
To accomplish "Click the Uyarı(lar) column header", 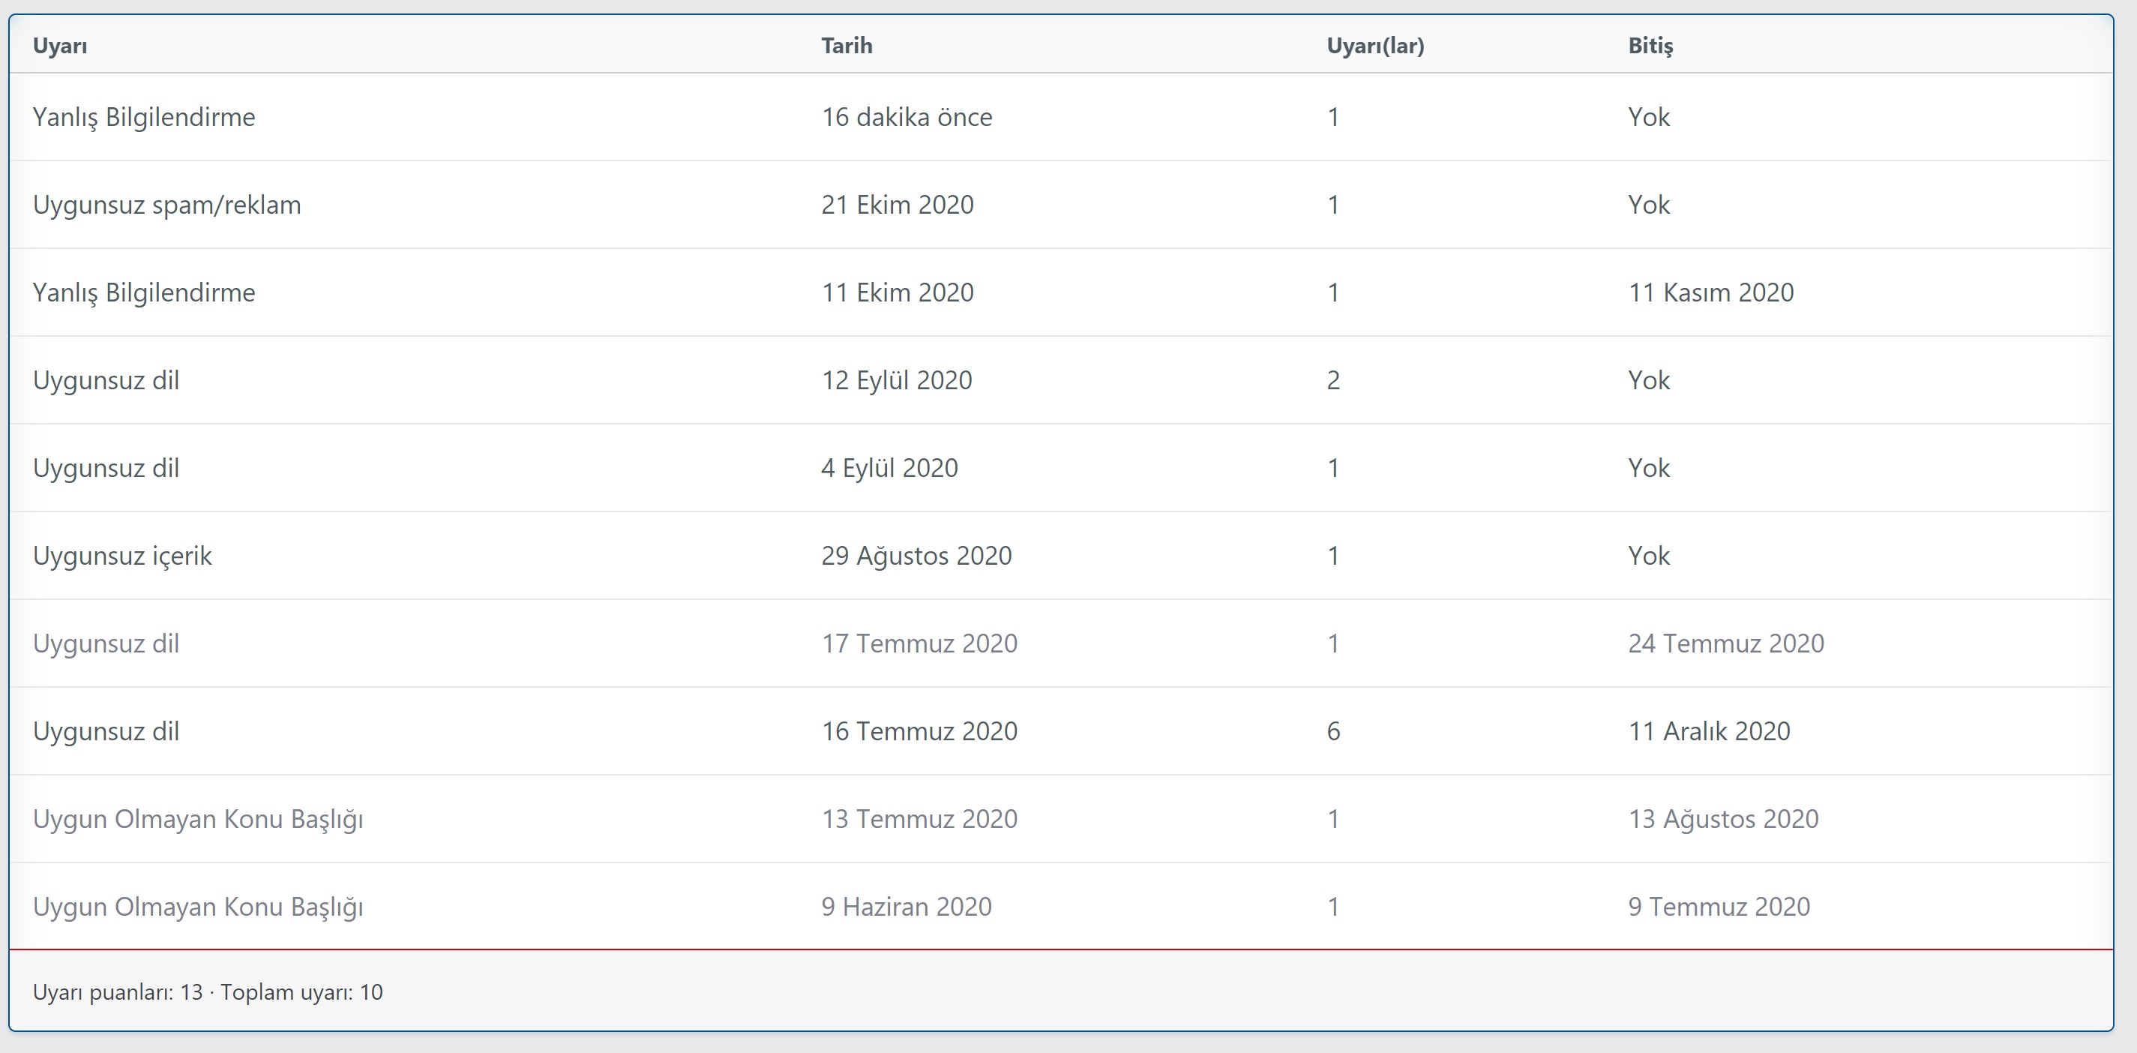I will tap(1374, 46).
